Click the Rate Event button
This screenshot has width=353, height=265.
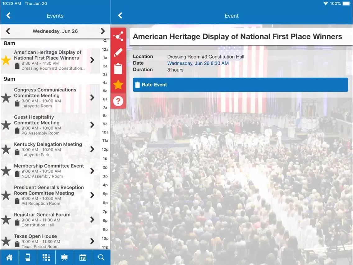[241, 85]
